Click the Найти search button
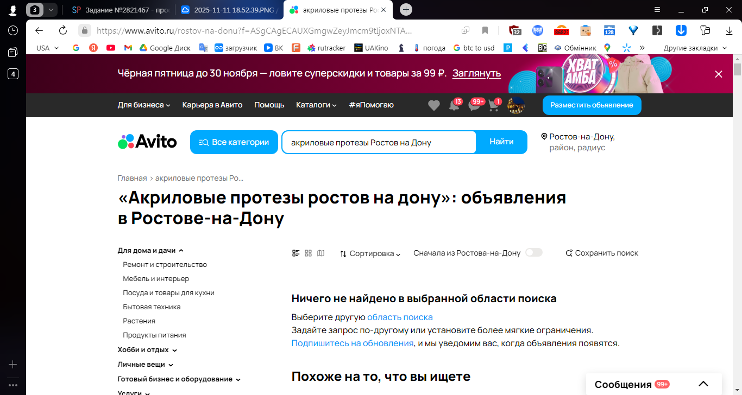742x395 pixels. (501, 142)
